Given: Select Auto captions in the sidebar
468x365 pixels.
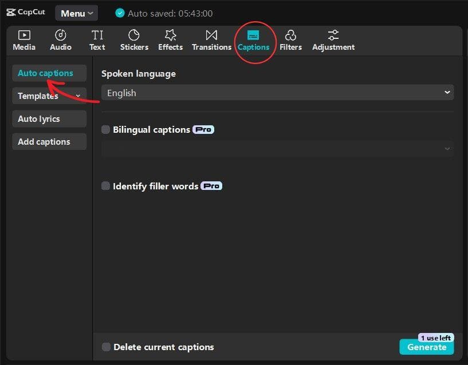Looking at the screenshot, I should (x=49, y=73).
